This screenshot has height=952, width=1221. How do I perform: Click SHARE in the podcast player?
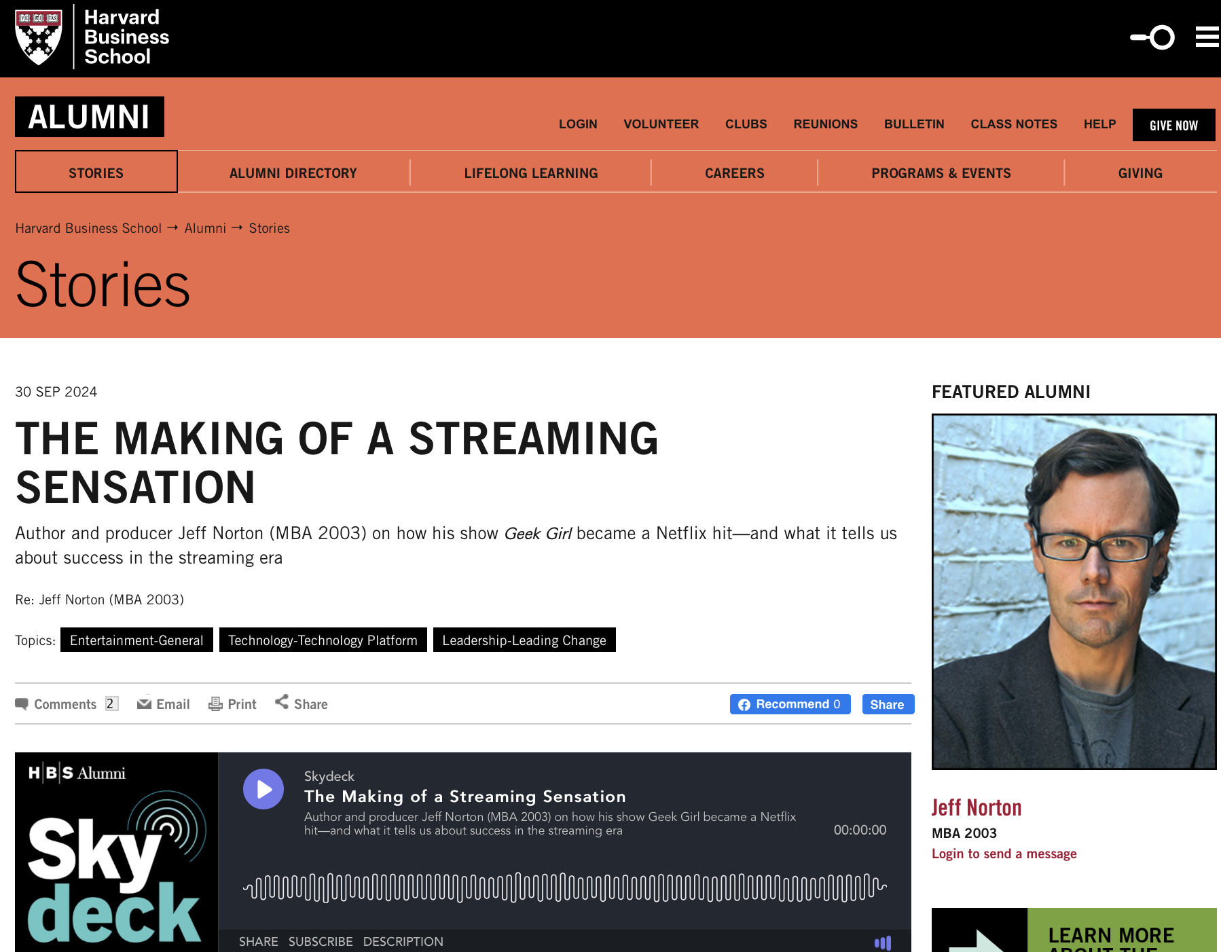tap(259, 942)
